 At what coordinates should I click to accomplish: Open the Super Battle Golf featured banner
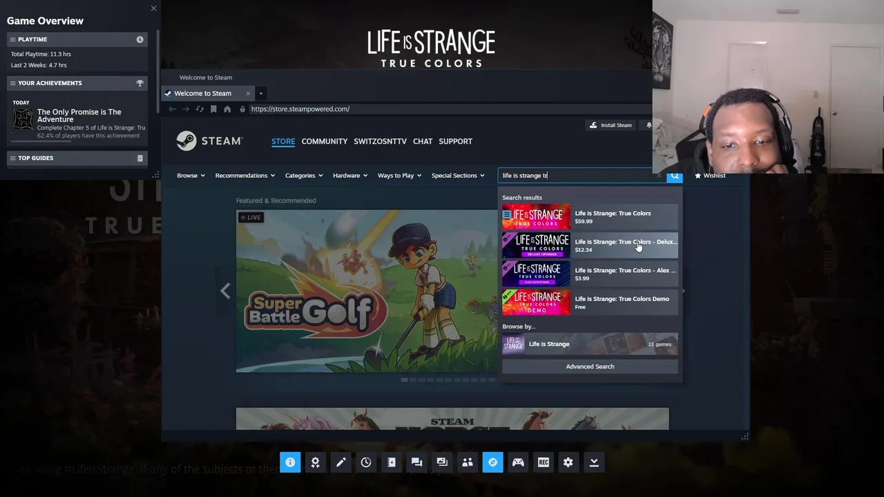coord(366,291)
